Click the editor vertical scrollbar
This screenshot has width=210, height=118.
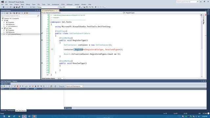coord(202,46)
